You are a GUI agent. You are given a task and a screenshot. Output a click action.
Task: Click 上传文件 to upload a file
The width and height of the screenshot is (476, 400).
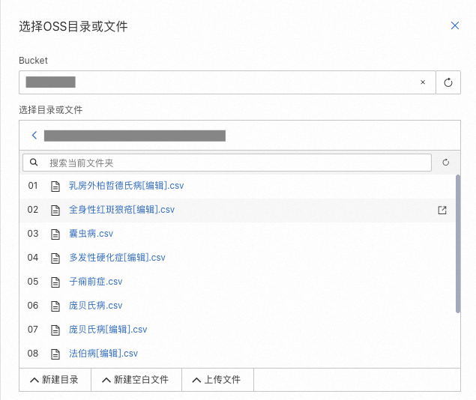(x=217, y=380)
